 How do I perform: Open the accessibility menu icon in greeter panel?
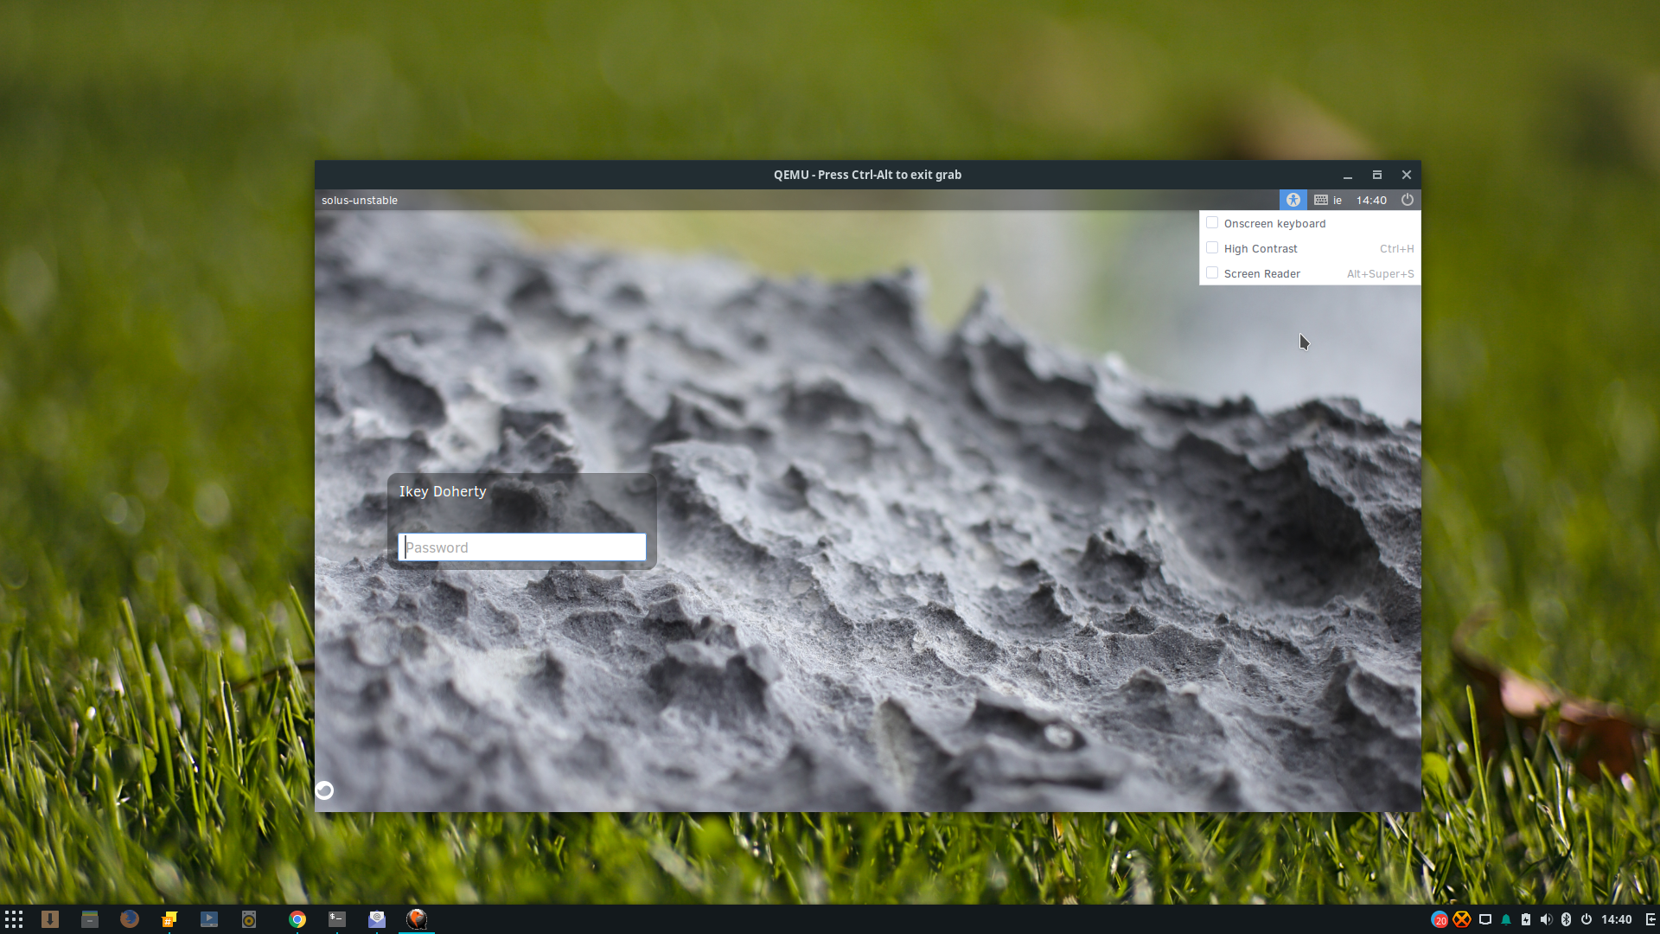tap(1293, 200)
